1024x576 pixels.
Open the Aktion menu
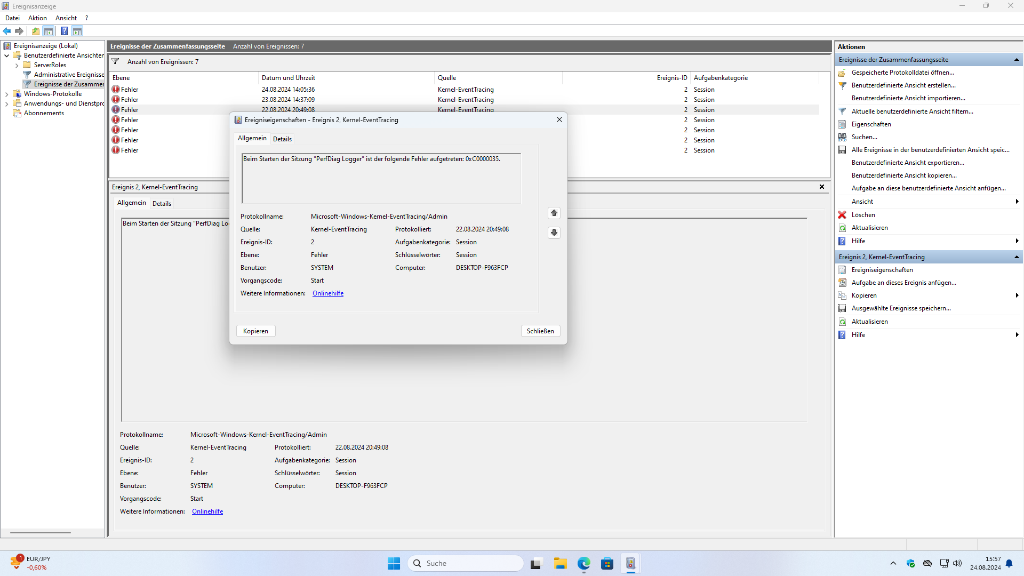(37, 18)
